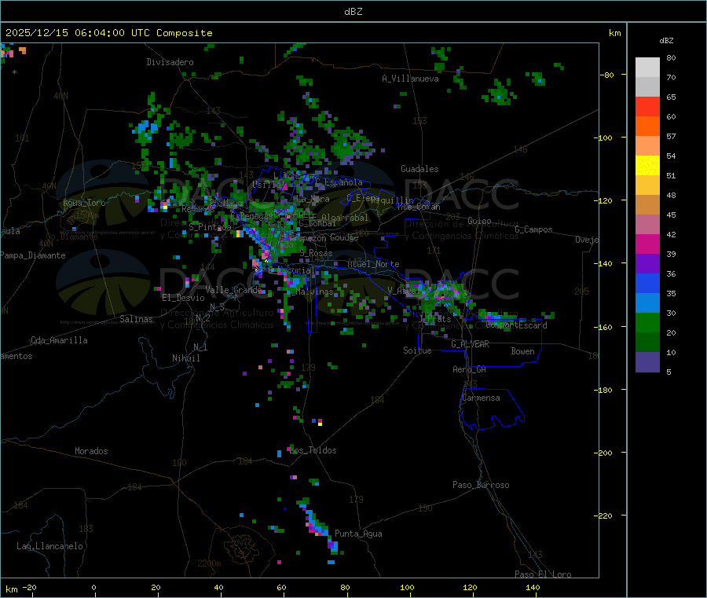The height and width of the screenshot is (598, 707).
Task: Click the red 60 dBZ legend swatch
Action: [647, 106]
